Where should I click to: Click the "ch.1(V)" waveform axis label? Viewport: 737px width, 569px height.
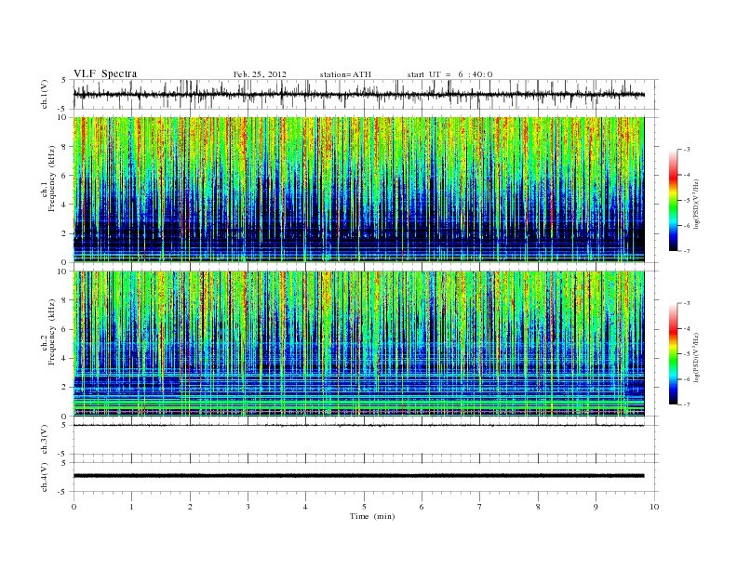[x=45, y=94]
